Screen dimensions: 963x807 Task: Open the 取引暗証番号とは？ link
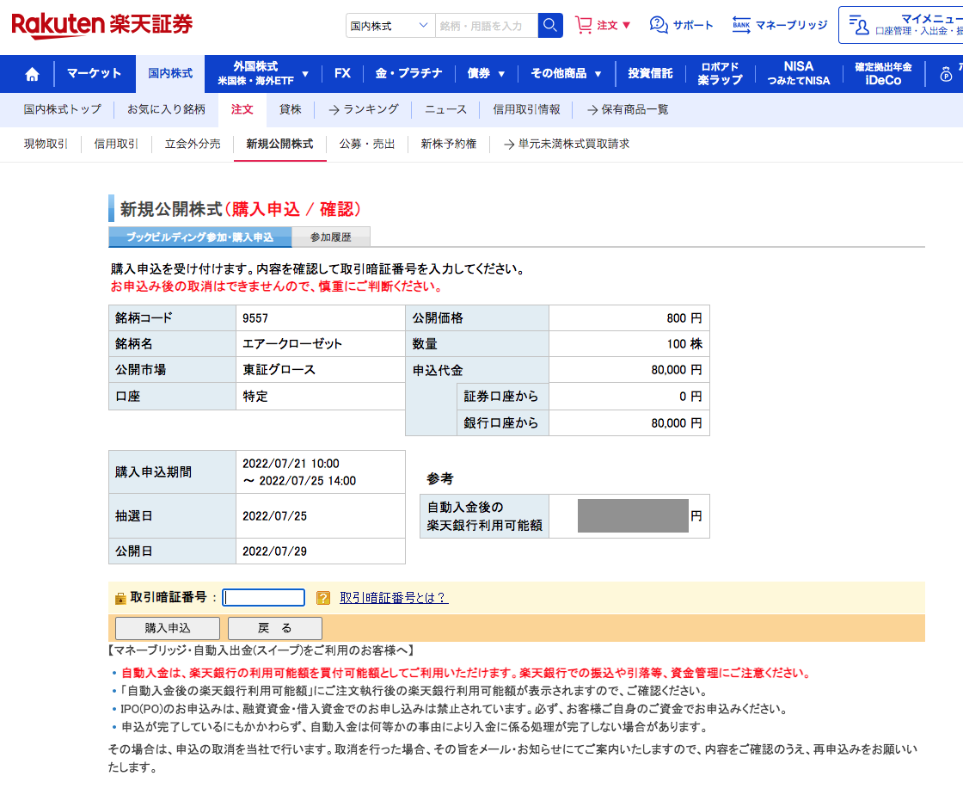[x=394, y=598]
